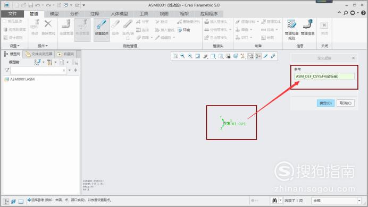
Task: Switch to the 工具 ribbon tab
Action: click(x=144, y=14)
